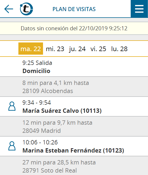Click the route to 28049 Madrid
Screen dimensions: 148x175
[74, 127]
